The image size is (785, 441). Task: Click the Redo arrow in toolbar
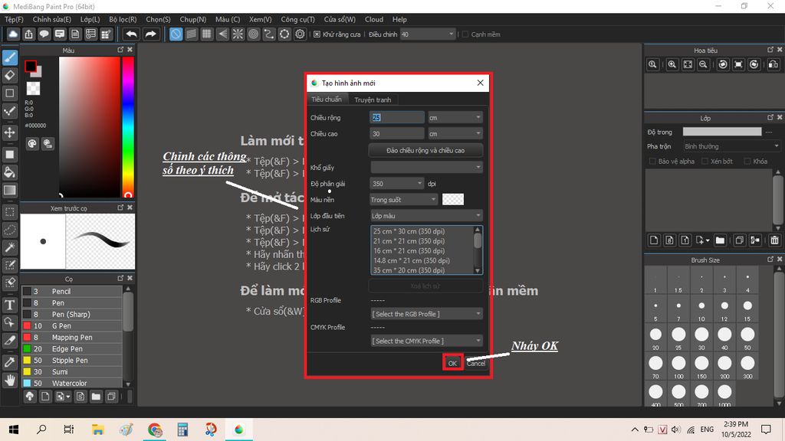click(150, 34)
